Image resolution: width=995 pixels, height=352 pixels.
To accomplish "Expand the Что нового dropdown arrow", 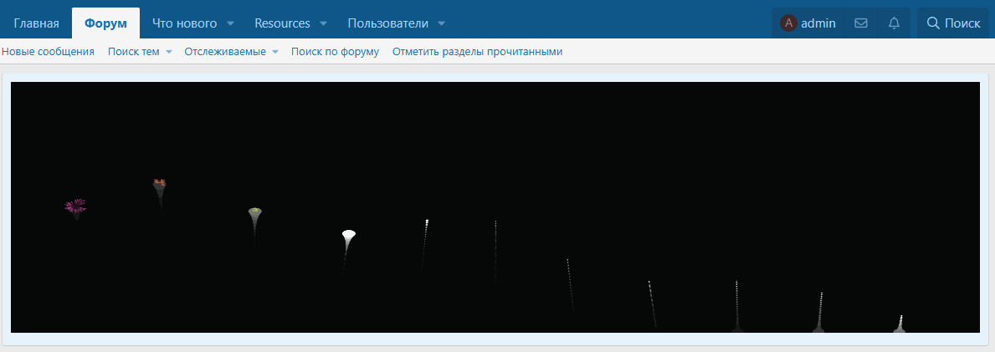I will (230, 23).
